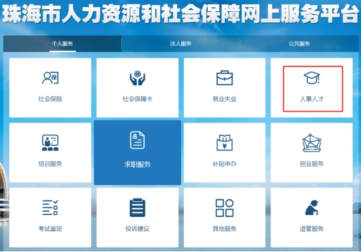The image size is (361, 252).
Task: Click the highlighted 求职服务 label
Action: 137,164
